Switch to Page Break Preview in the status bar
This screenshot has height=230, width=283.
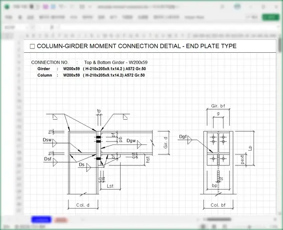tap(224, 227)
